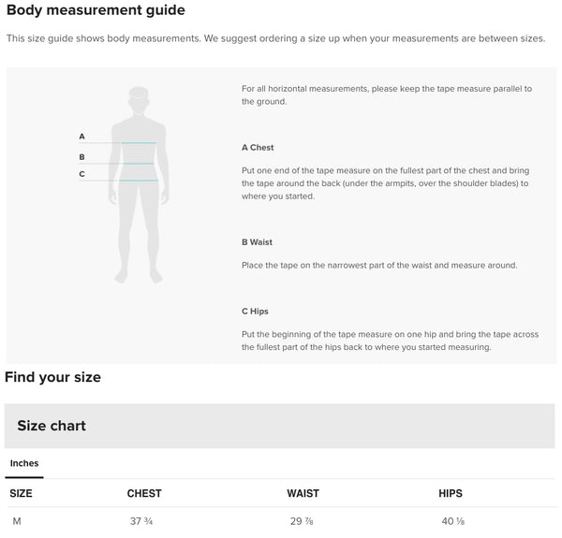Viewport: 562px width, 538px height.
Task: Click the WAIST column header
Action: (303, 493)
